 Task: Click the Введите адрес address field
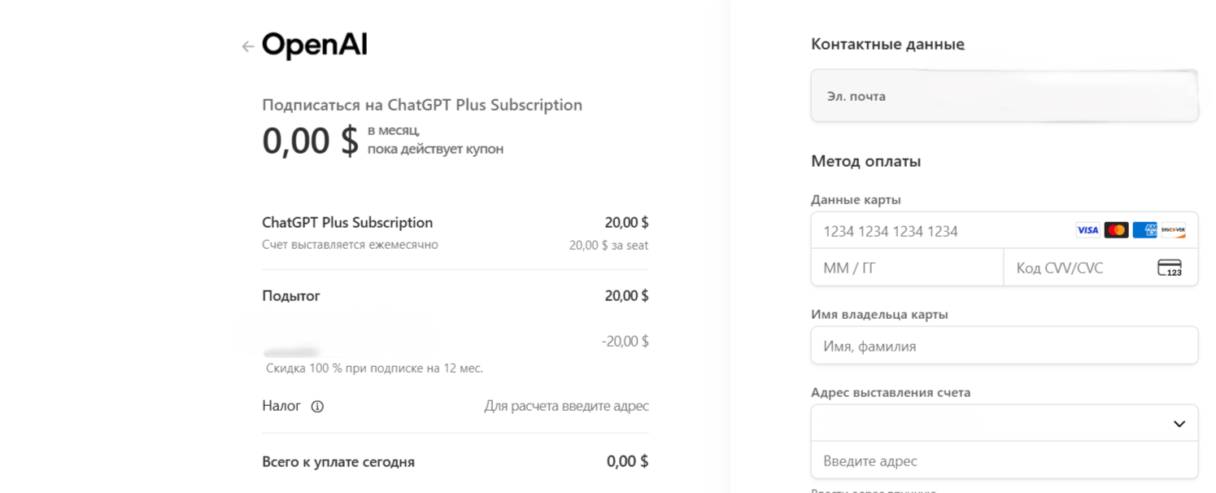pos(1004,460)
